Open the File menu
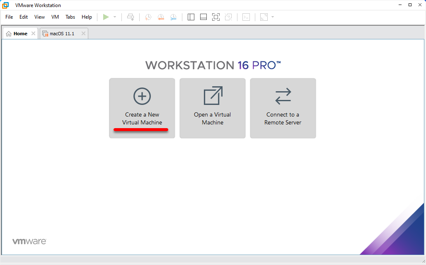 click(9, 17)
